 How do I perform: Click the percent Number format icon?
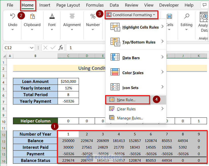[93, 16]
